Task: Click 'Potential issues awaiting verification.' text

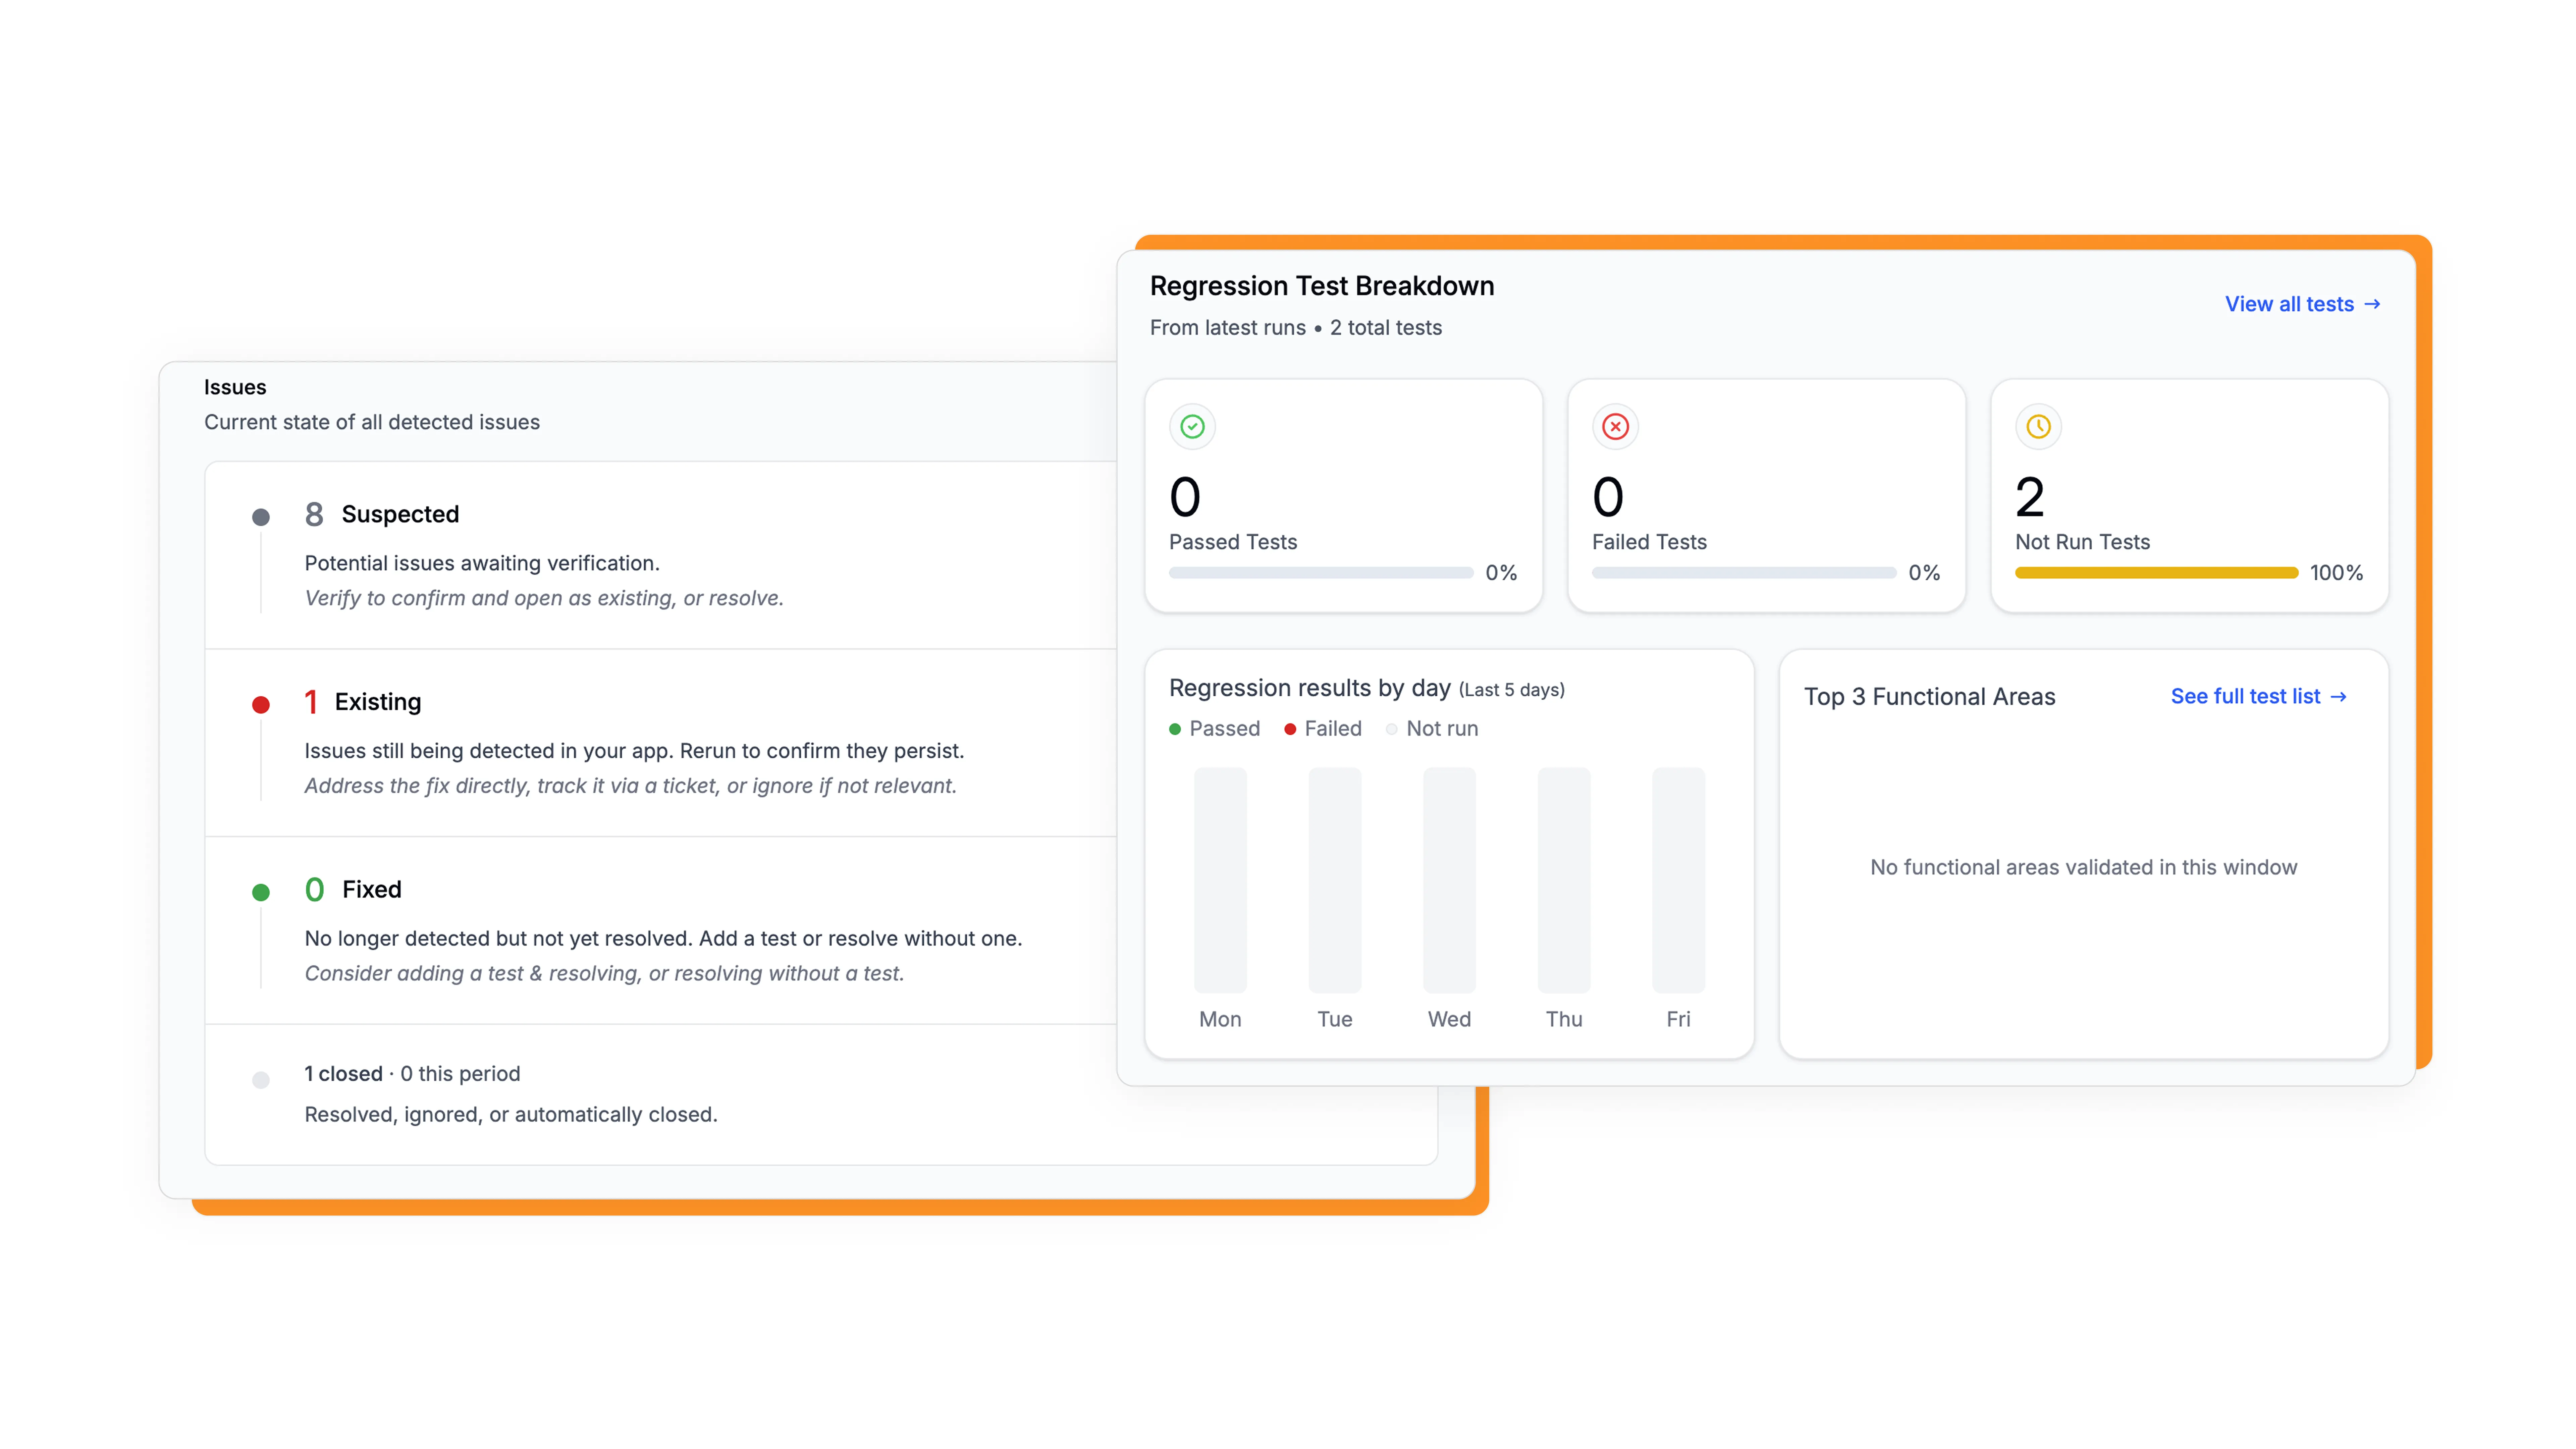Action: (482, 563)
